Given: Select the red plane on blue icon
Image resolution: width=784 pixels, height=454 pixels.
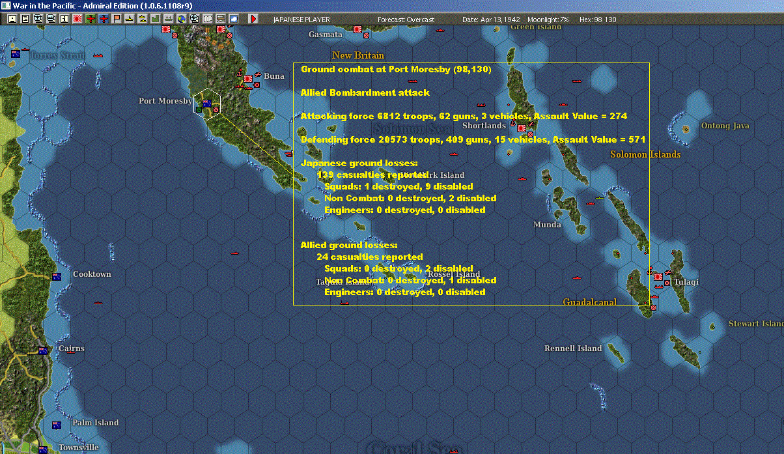Looking at the screenshot, I should click(104, 19).
